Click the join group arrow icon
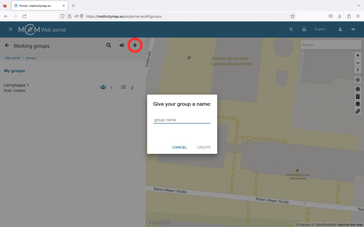This screenshot has width=364, height=227. pyautogui.click(x=122, y=45)
